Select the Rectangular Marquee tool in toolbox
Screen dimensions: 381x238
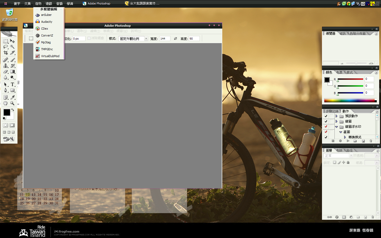pyautogui.click(x=6, y=41)
